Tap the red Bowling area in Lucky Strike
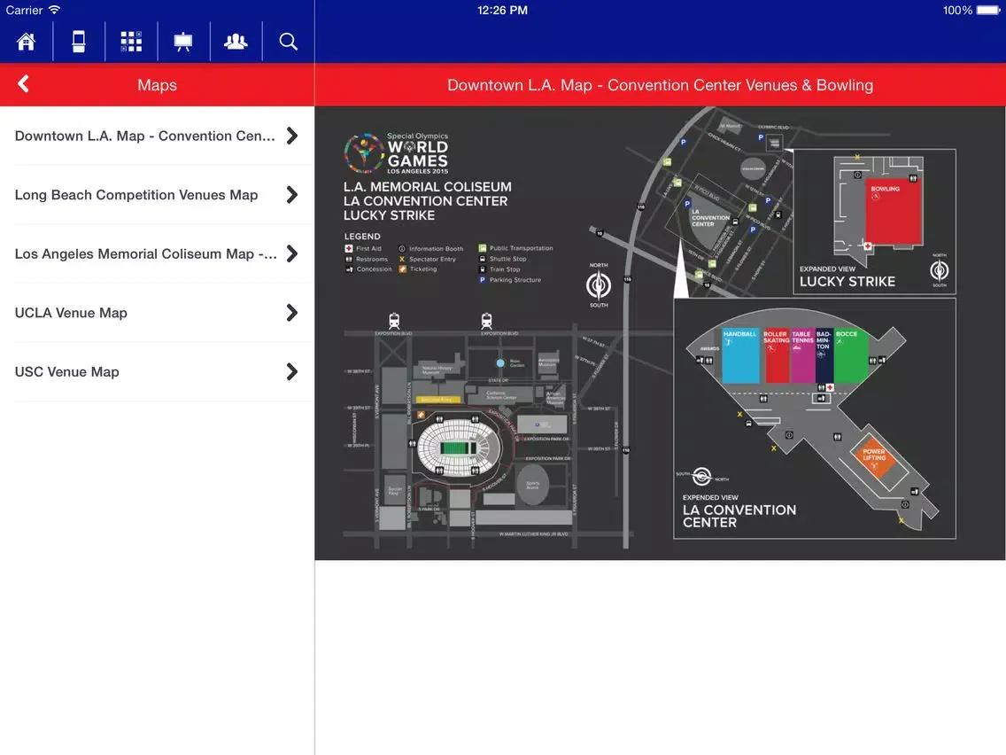The height and width of the screenshot is (755, 1006). point(894,212)
